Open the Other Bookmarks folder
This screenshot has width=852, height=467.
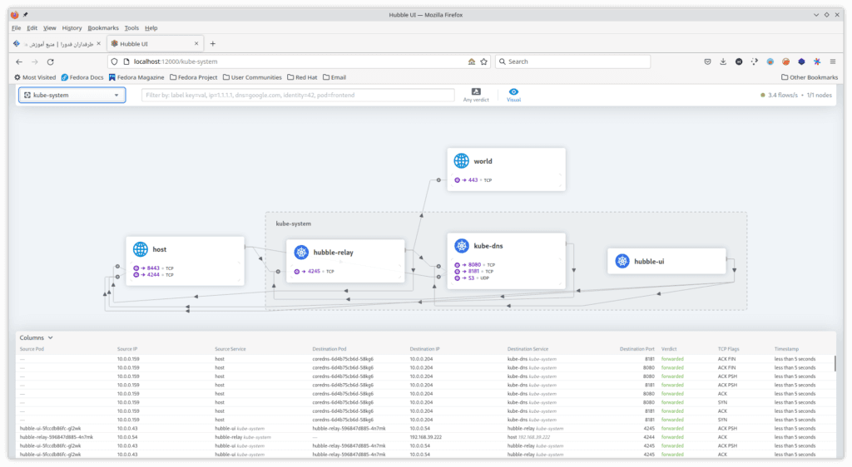(809, 77)
